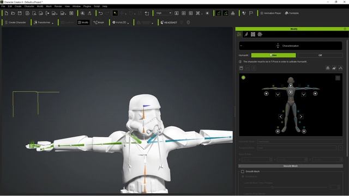The width and height of the screenshot is (349, 196).
Task: Start the Turntable view
Action: 292,13
